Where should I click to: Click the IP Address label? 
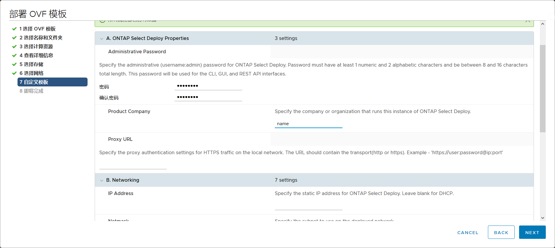120,193
